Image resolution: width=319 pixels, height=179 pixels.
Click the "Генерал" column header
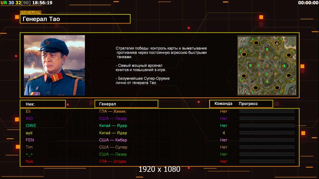coord(126,104)
